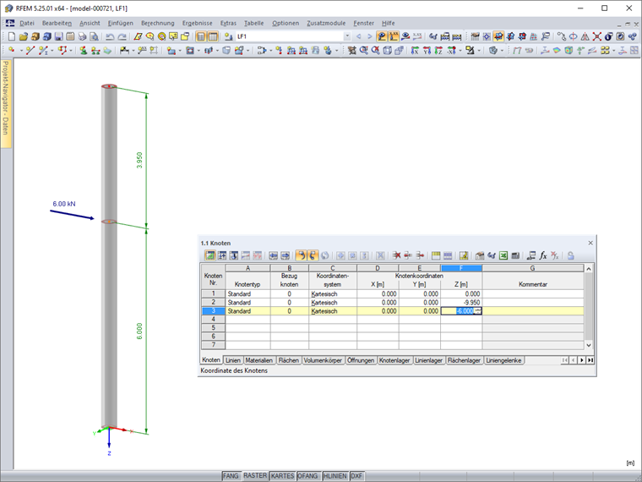Click the Excel export icon in Knoten table

coord(503,255)
